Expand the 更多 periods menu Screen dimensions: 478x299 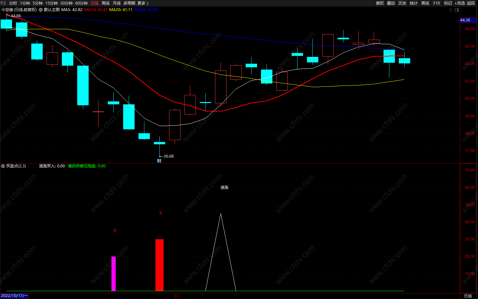[143, 3]
